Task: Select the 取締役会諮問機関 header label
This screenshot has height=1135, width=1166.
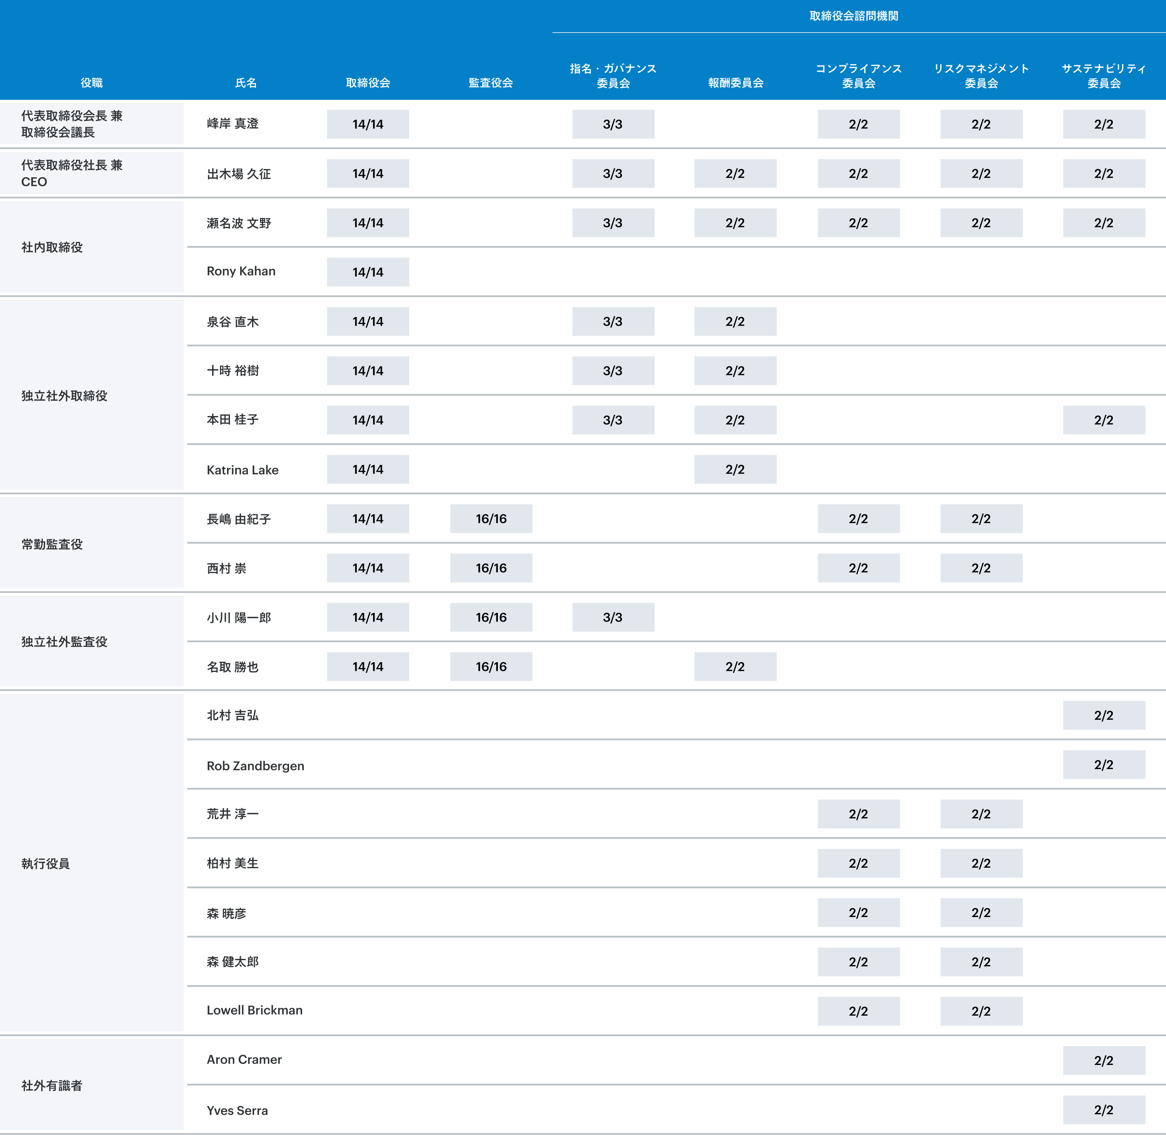Action: point(854,16)
